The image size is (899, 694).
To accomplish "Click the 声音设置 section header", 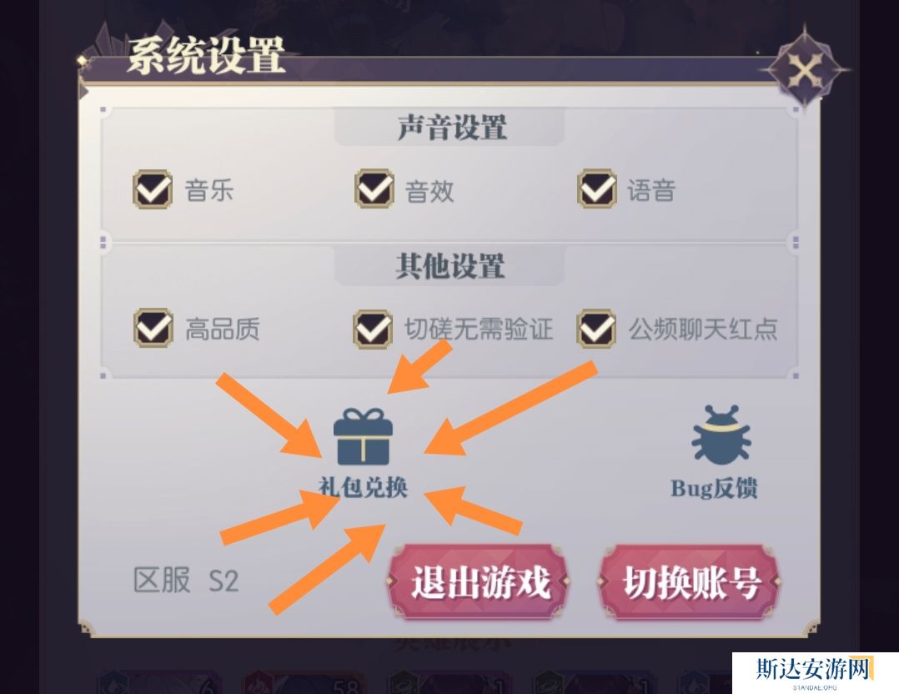I will coord(451,127).
